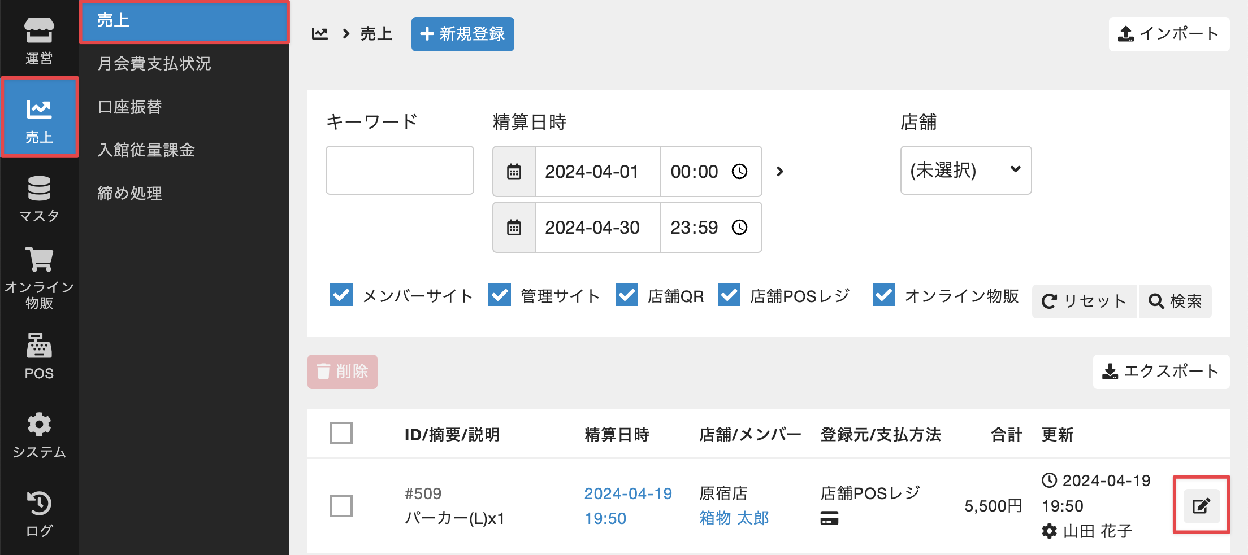Go to 締め処理 menu item

129,193
